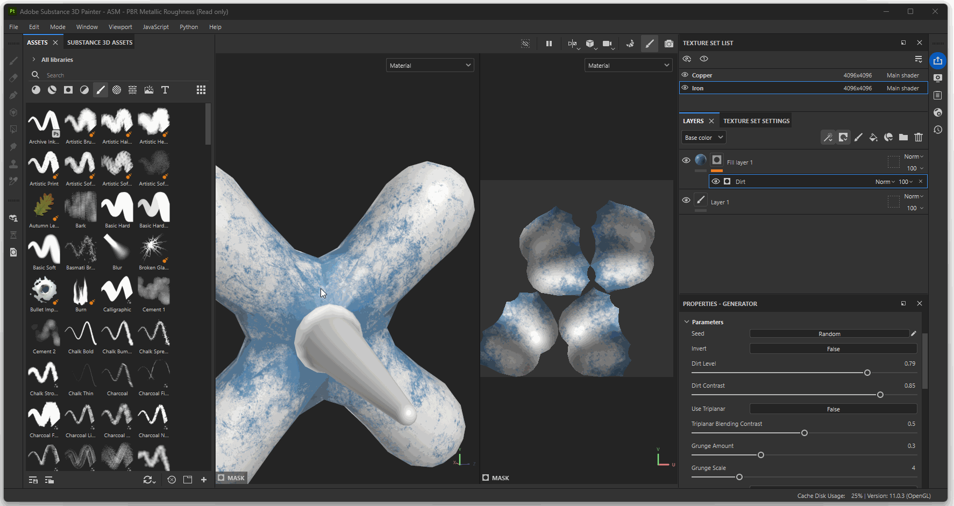Click the Random seed button

click(829, 334)
